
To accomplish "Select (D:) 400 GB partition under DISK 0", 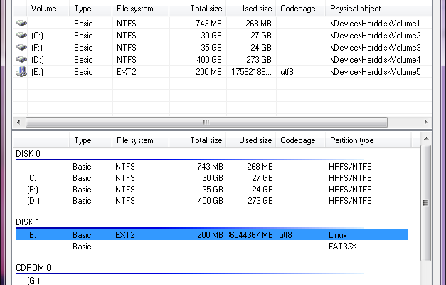I will [x=34, y=201].
